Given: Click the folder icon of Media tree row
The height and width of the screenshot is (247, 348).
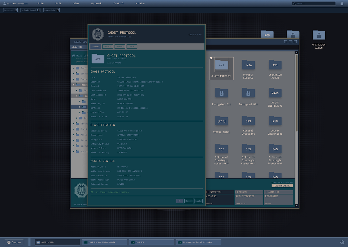Looking at the screenshot, I should tap(77, 135).
